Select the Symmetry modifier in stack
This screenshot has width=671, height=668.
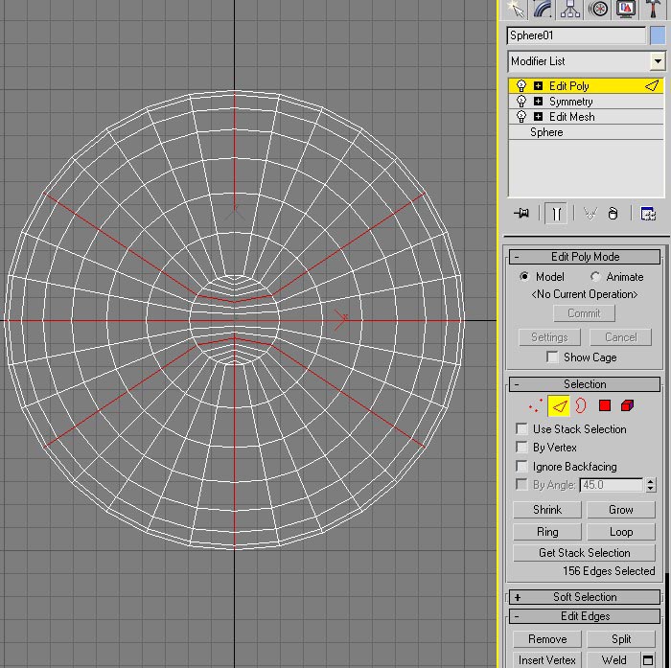[x=571, y=102]
